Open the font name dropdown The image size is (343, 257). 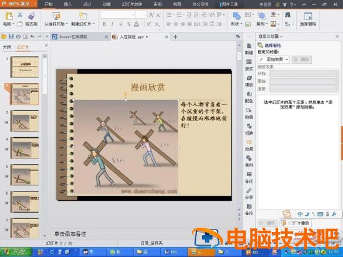pyautogui.click(x=133, y=15)
